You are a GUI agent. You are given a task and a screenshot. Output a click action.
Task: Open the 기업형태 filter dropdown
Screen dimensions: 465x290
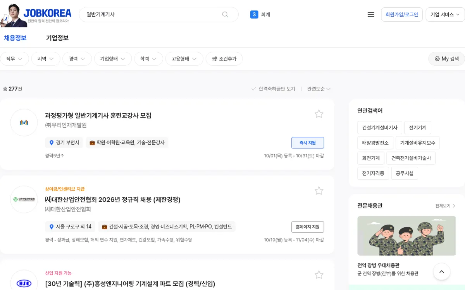click(x=113, y=59)
